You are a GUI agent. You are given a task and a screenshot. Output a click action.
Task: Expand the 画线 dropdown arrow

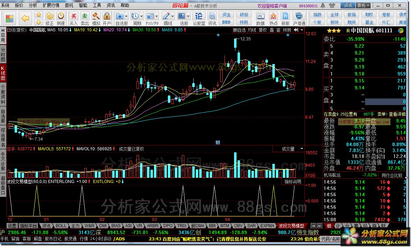pos(172,16)
